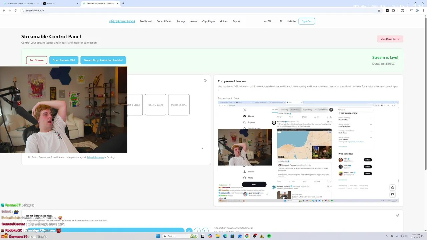Open the Chrome profile avatar icon
This screenshot has width=427, height=240.
click(x=417, y=10)
